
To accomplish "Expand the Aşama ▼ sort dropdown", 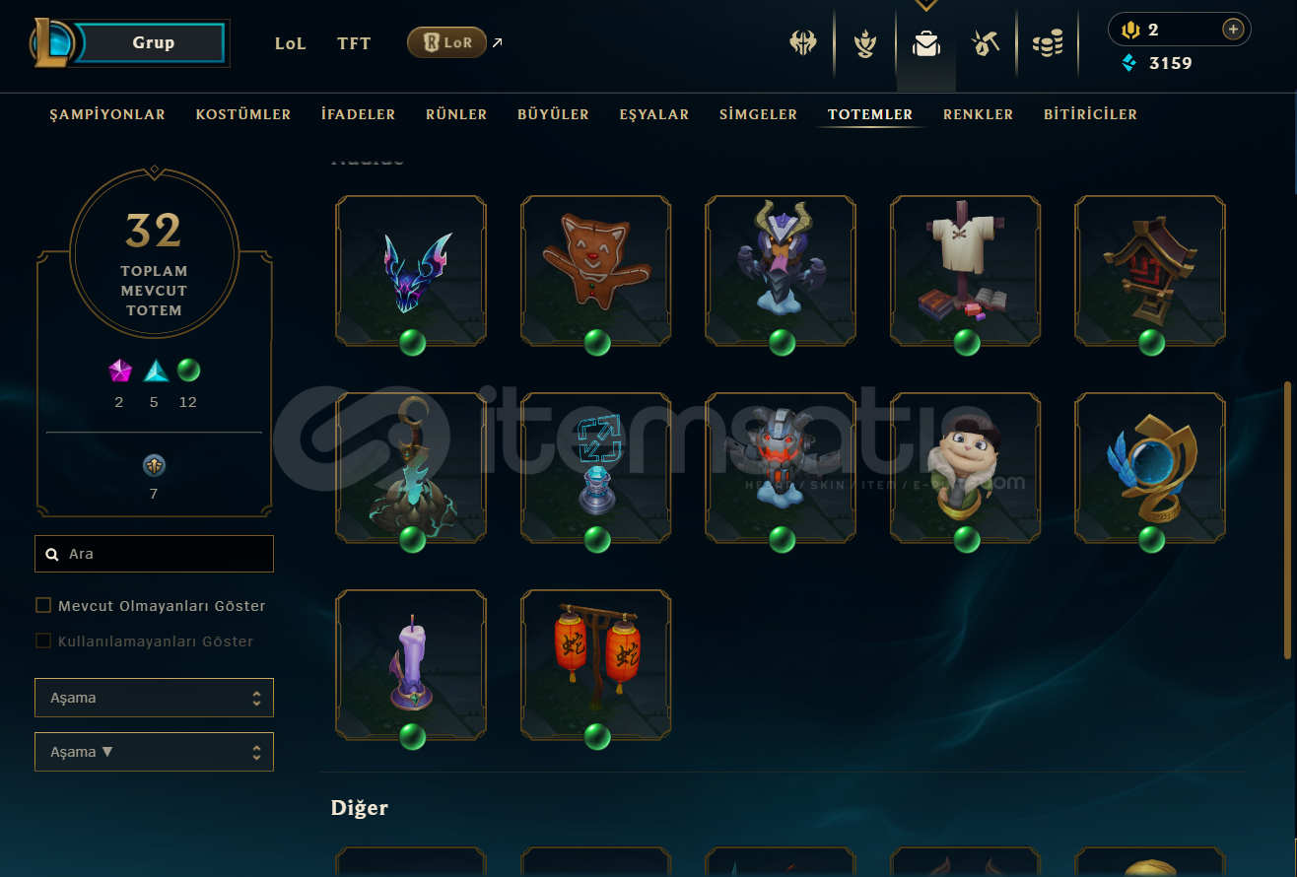I will click(154, 752).
